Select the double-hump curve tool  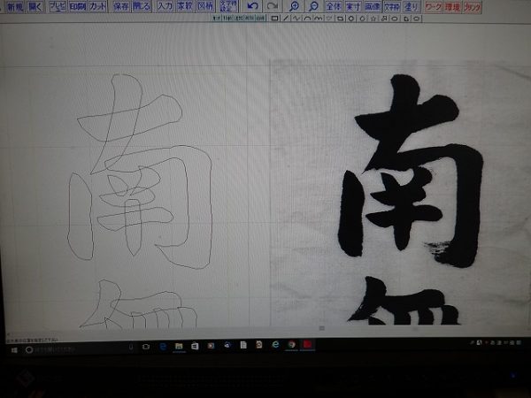[318, 19]
